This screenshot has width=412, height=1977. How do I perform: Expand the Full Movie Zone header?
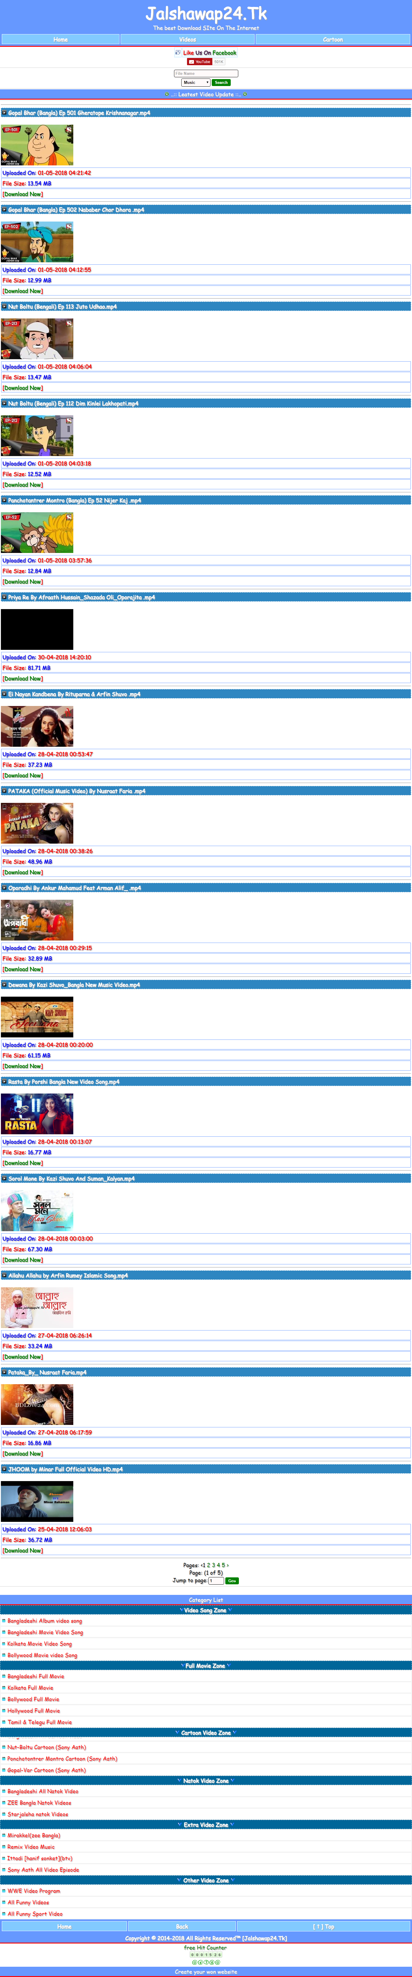(x=206, y=1666)
